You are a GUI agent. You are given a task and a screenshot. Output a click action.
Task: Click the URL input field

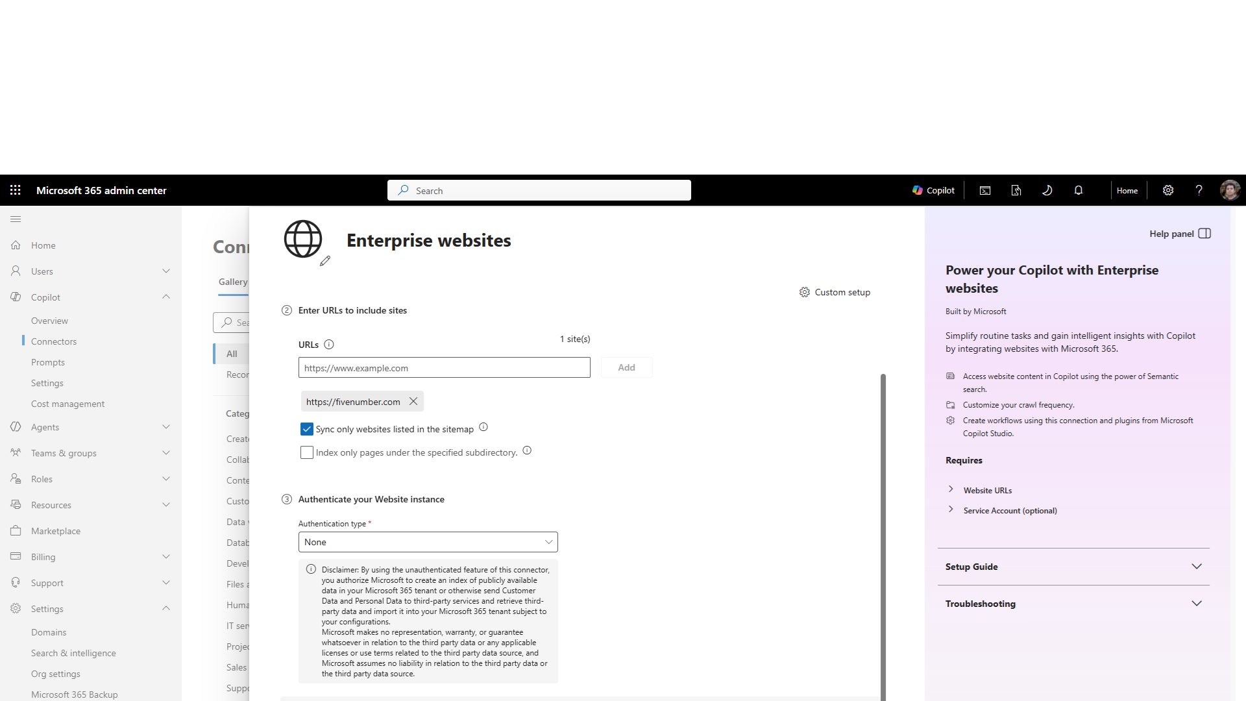tap(445, 367)
